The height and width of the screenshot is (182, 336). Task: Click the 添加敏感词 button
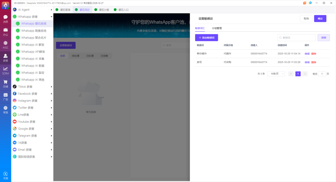pyautogui.click(x=207, y=38)
